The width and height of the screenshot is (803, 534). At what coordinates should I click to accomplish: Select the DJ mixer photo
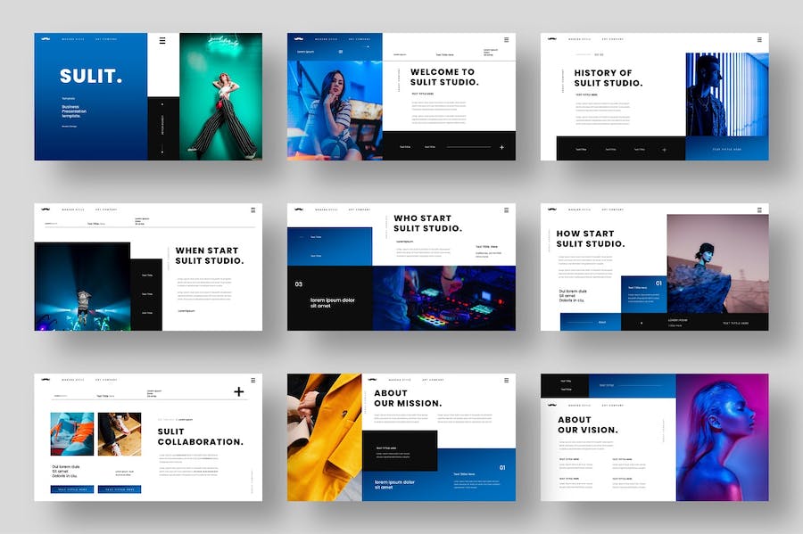[443, 299]
